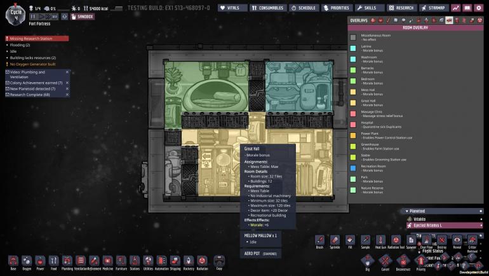Open the game settings gear
Image resolution: width=489 pixels, height=276 pixels.
[478, 8]
